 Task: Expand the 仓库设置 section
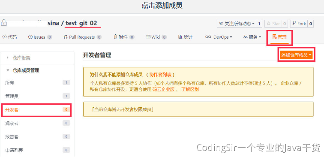21,58
